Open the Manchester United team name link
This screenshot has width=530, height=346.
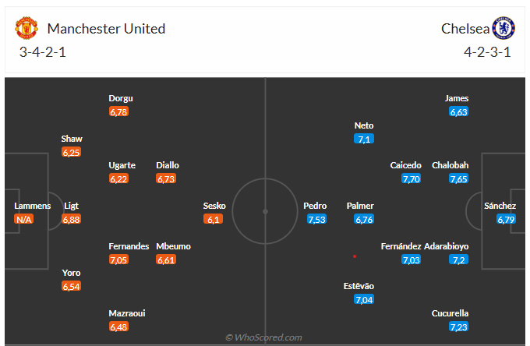click(x=106, y=29)
